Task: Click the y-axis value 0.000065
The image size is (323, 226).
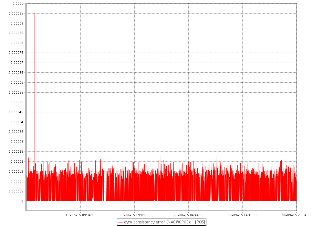Action: tap(16, 73)
